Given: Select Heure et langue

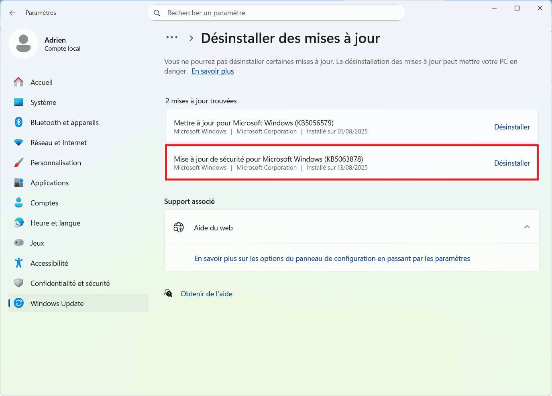Looking at the screenshot, I should point(78,223).
